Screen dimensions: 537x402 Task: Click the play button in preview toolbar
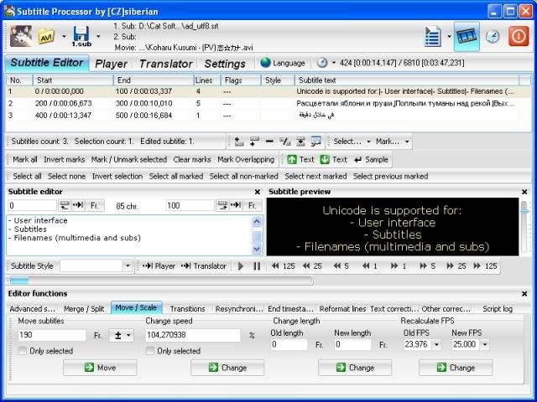pos(241,266)
